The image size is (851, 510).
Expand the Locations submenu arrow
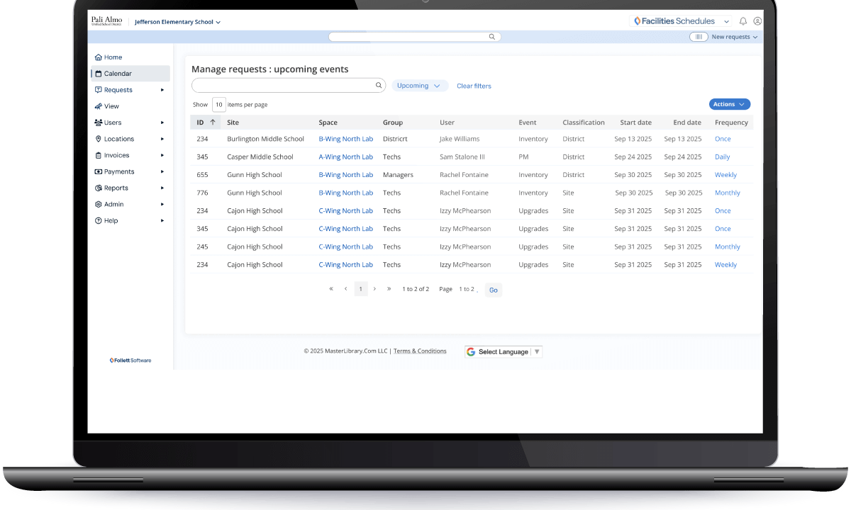pyautogui.click(x=162, y=139)
